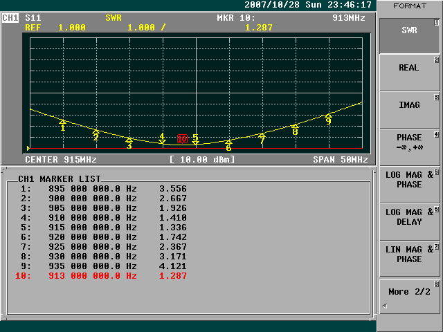The image size is (443, 332).
Task: Select LOG MAG & DELAY softkey
Action: coord(409,222)
